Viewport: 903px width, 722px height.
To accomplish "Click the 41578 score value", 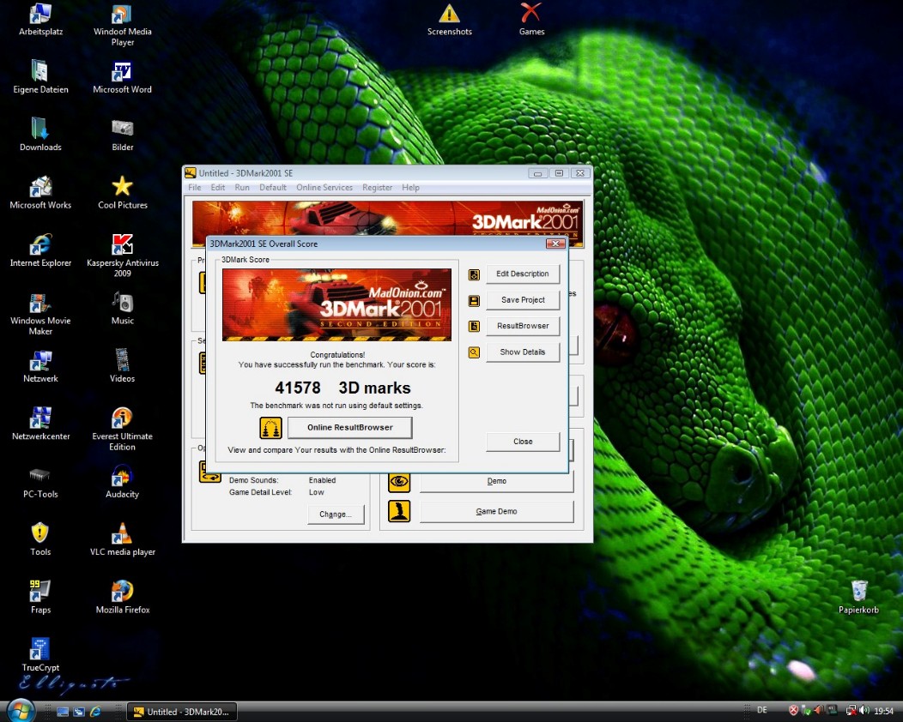I will [x=298, y=388].
